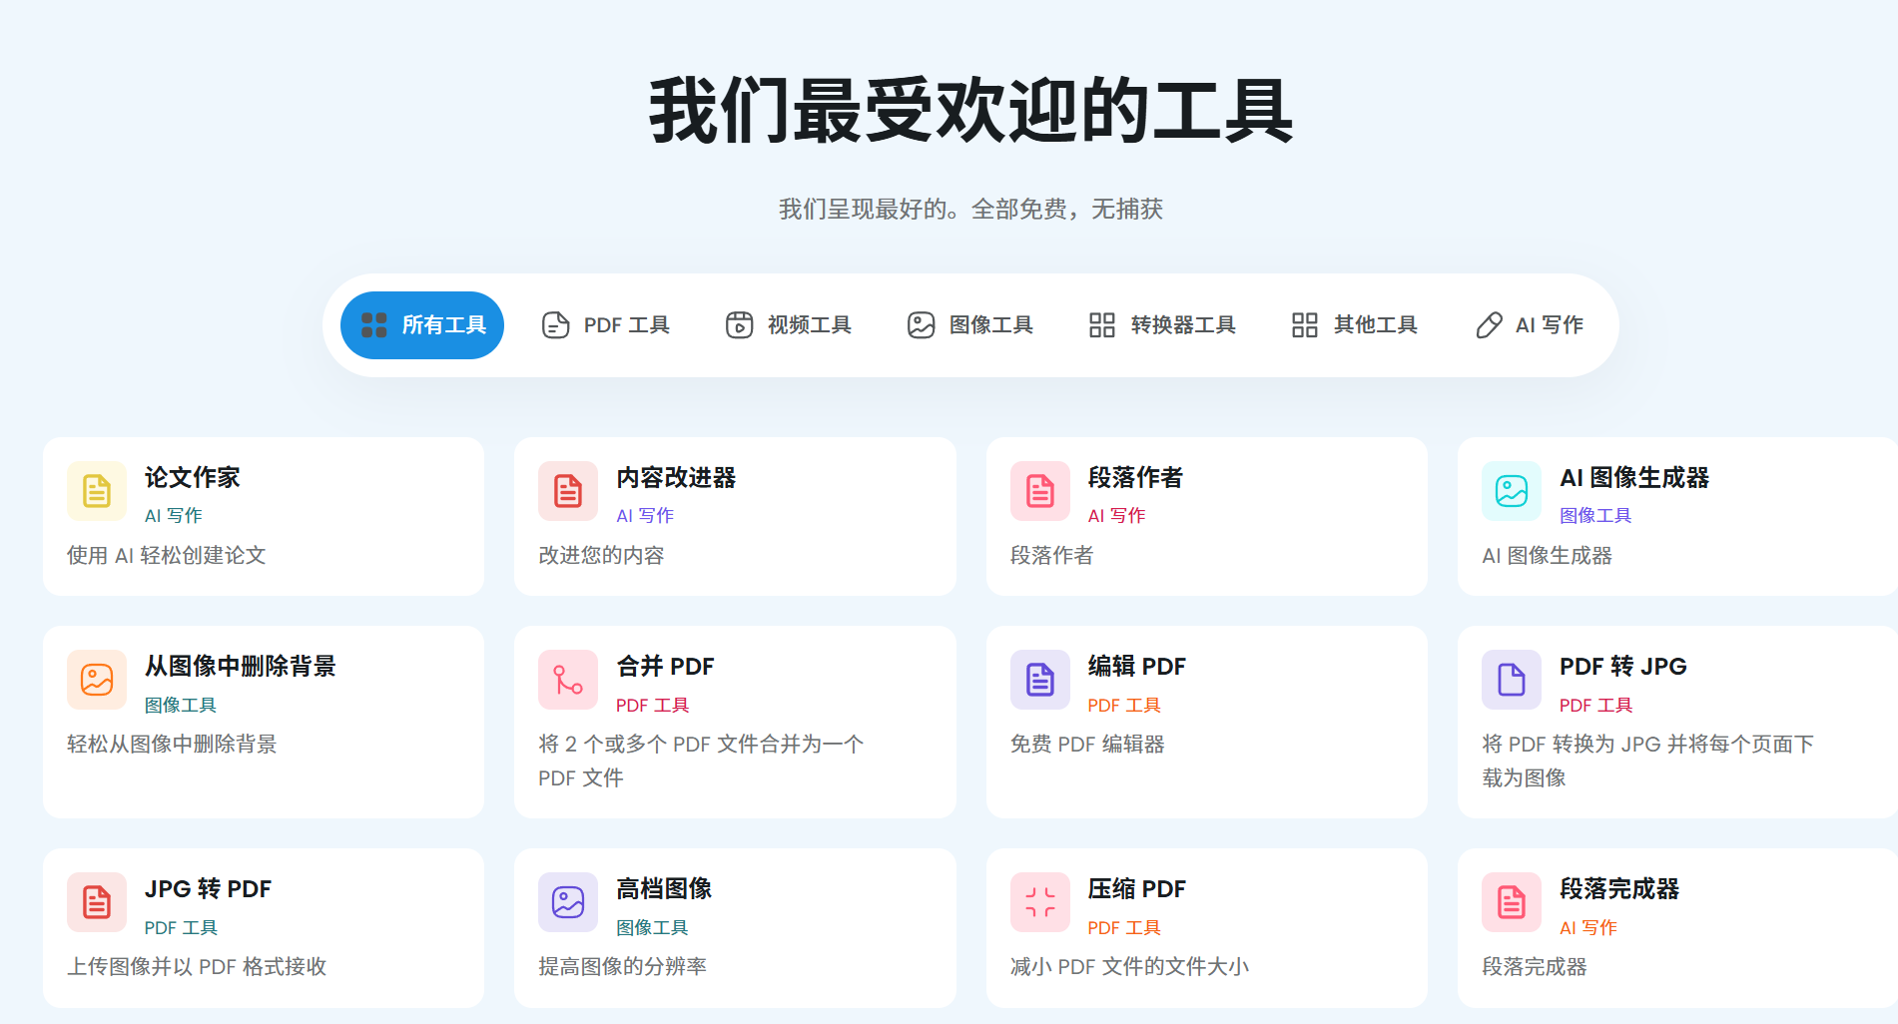
Task: Switch to the 图像工具 tab
Action: coord(969,325)
